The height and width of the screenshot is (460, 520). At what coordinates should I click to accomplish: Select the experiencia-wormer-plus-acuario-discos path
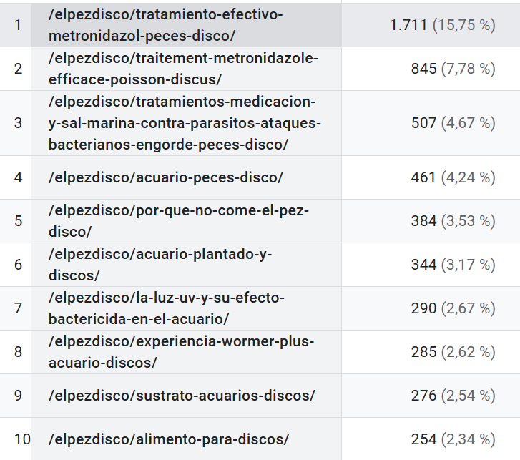(x=182, y=351)
